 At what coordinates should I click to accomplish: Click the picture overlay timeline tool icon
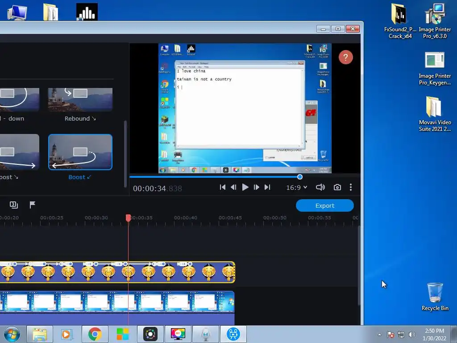[x=14, y=205]
